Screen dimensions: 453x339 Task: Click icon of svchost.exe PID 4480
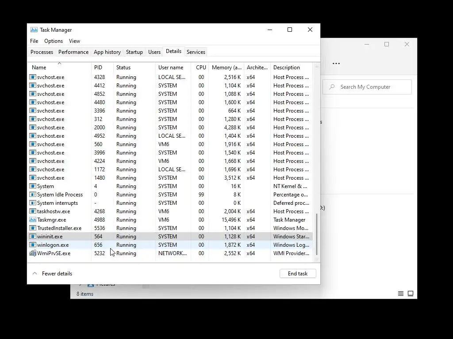point(33,102)
